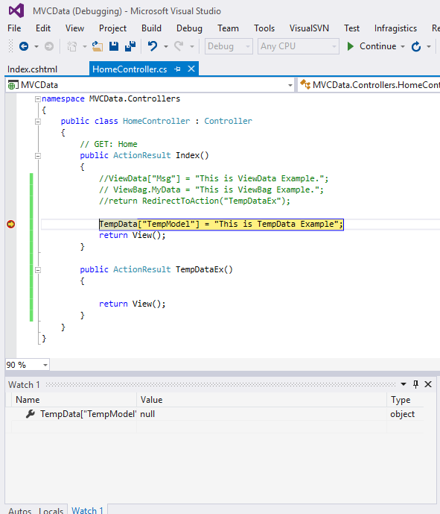Click the empty Watch 1 name row
Viewport: 440px width, 514px height.
(74, 427)
